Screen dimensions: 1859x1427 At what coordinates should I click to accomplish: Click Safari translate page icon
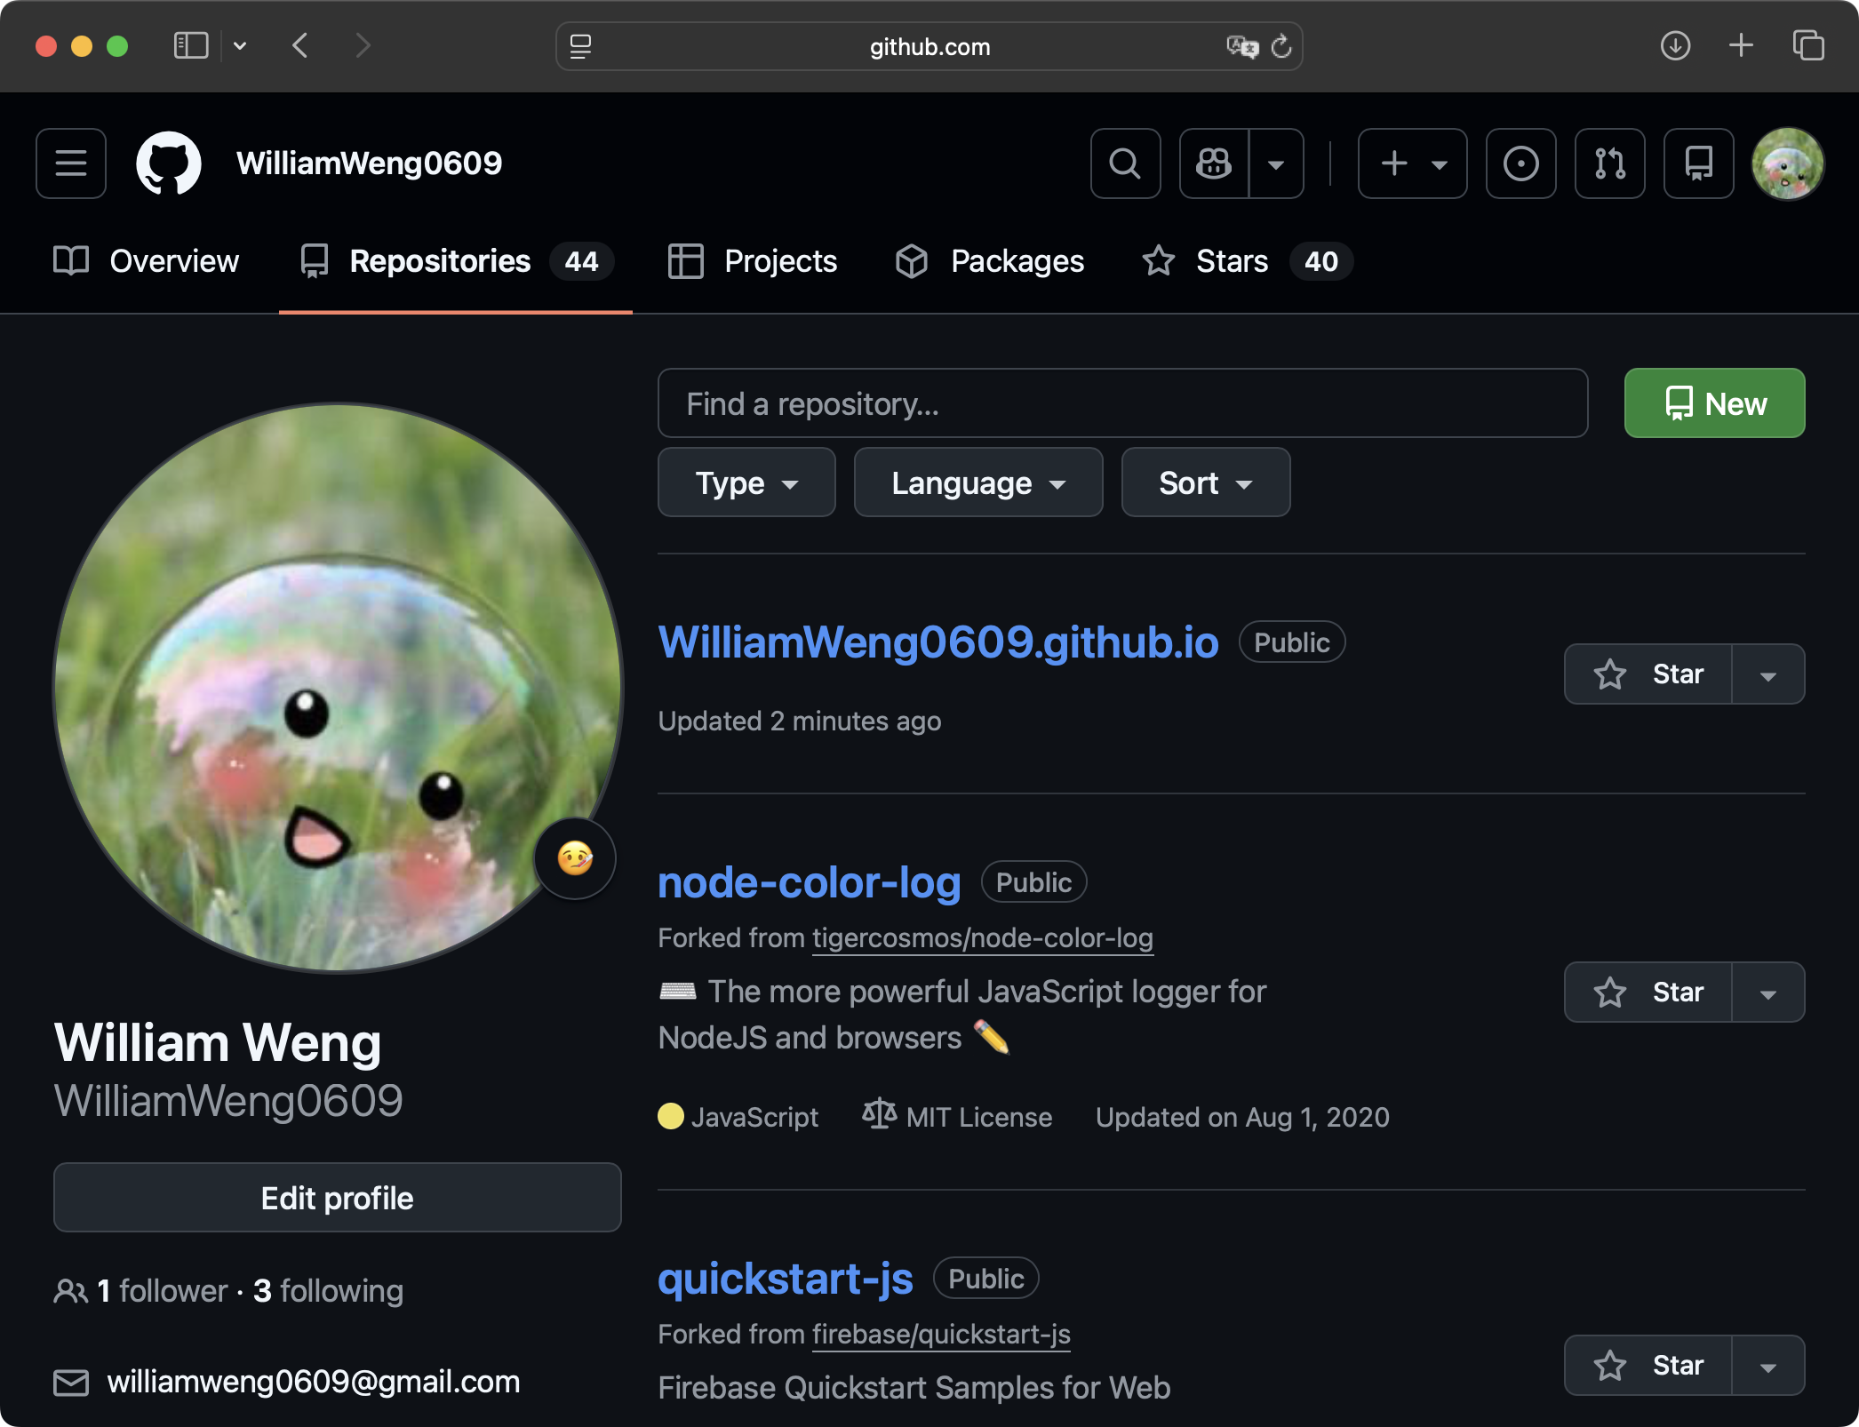[x=1241, y=46]
